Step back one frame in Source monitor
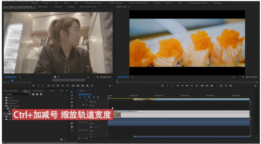This screenshot has width=261, height=144. (53, 86)
